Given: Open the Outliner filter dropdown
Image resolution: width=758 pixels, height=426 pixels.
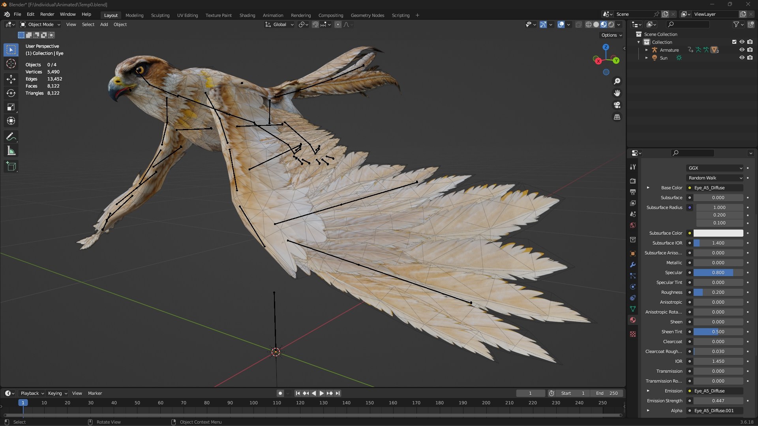Looking at the screenshot, I should point(738,24).
